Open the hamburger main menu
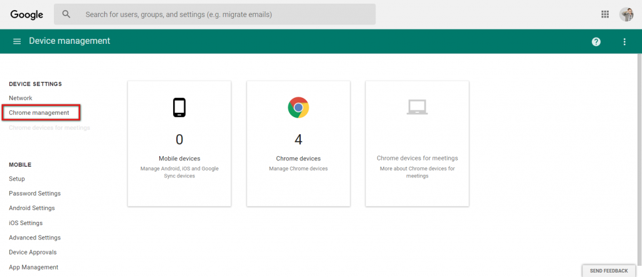642x277 pixels. [x=17, y=41]
